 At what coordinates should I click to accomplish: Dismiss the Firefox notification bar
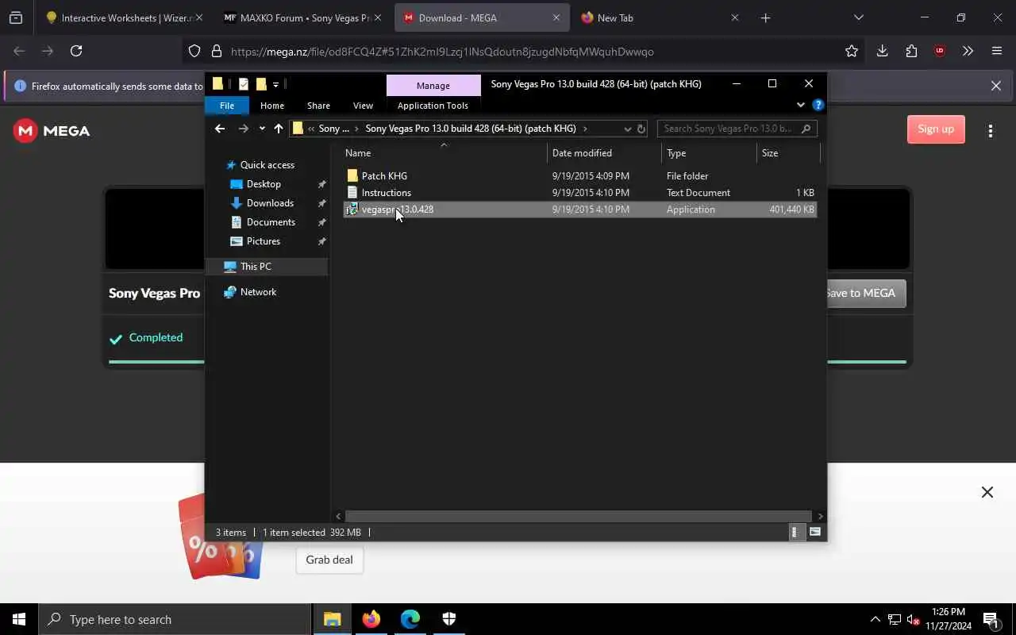pyautogui.click(x=995, y=86)
